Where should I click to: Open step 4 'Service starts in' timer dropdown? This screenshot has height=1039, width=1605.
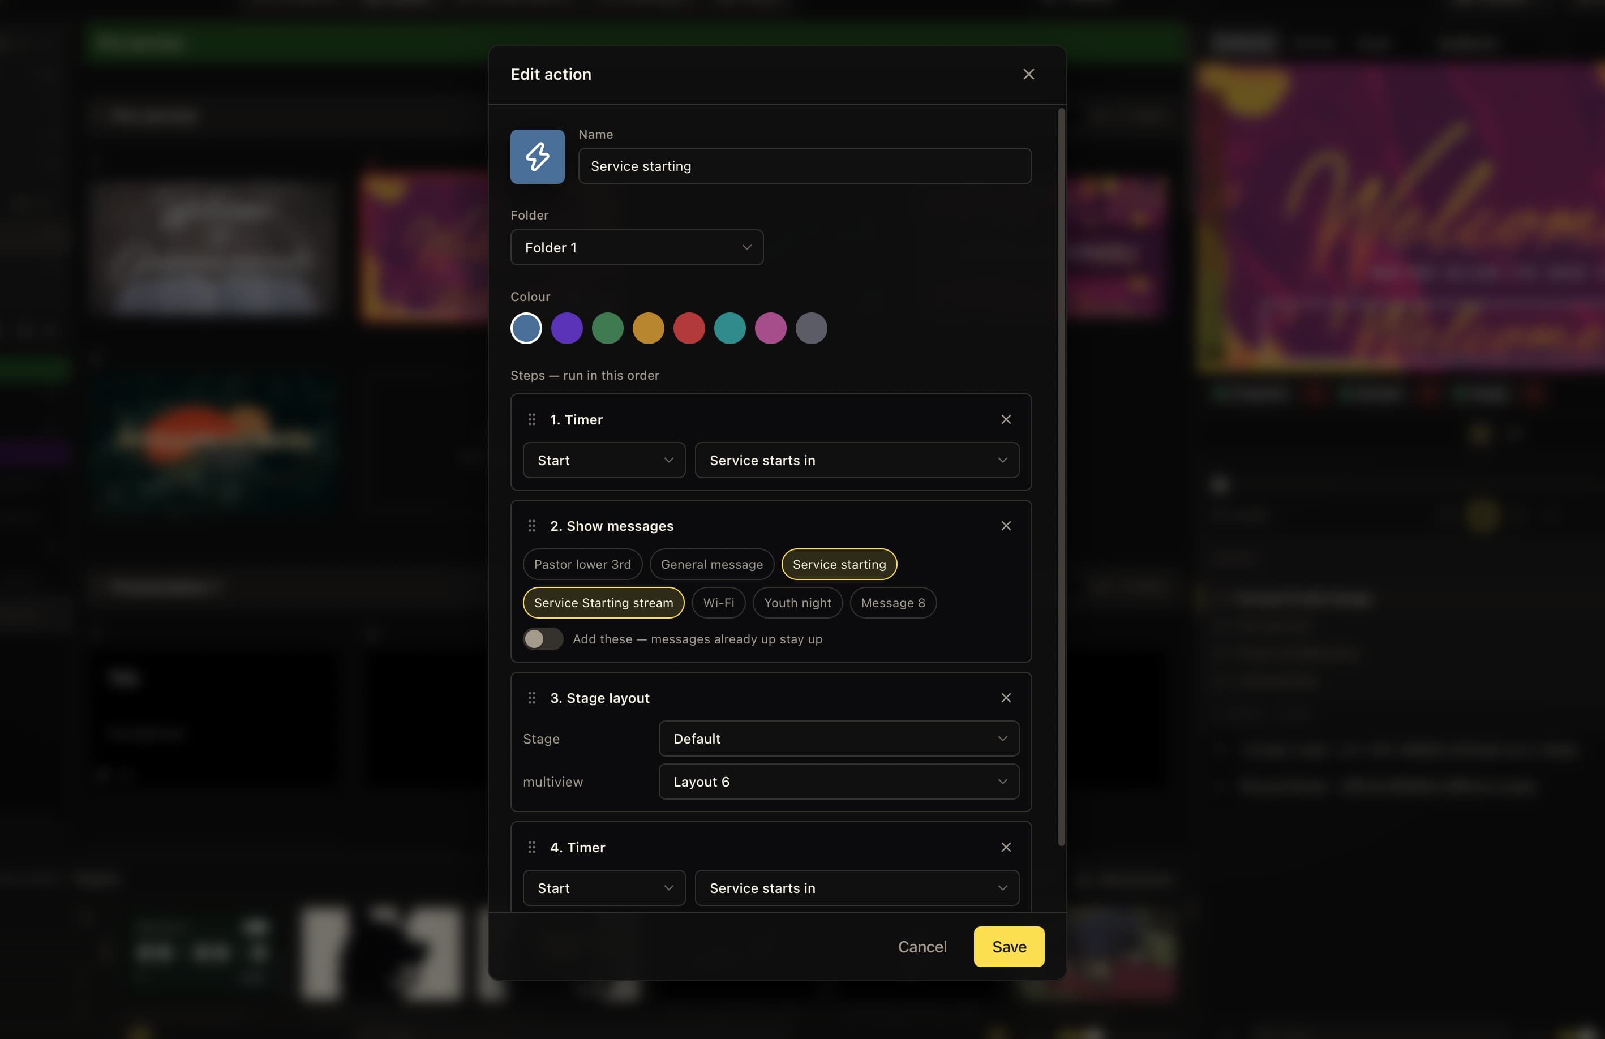tap(856, 887)
